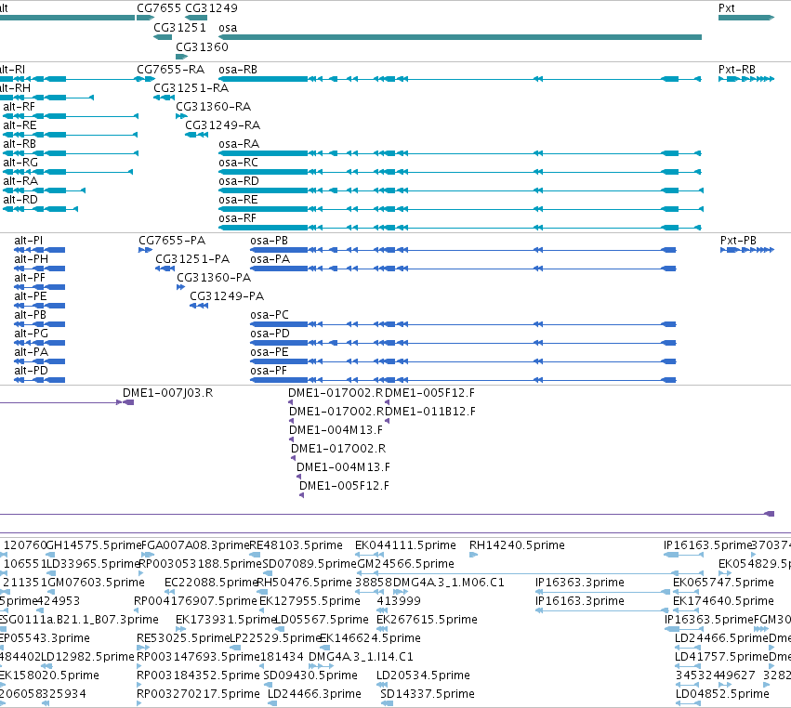The width and height of the screenshot is (791, 708).
Task: Click protein label CG31360-PA
Action: (214, 278)
